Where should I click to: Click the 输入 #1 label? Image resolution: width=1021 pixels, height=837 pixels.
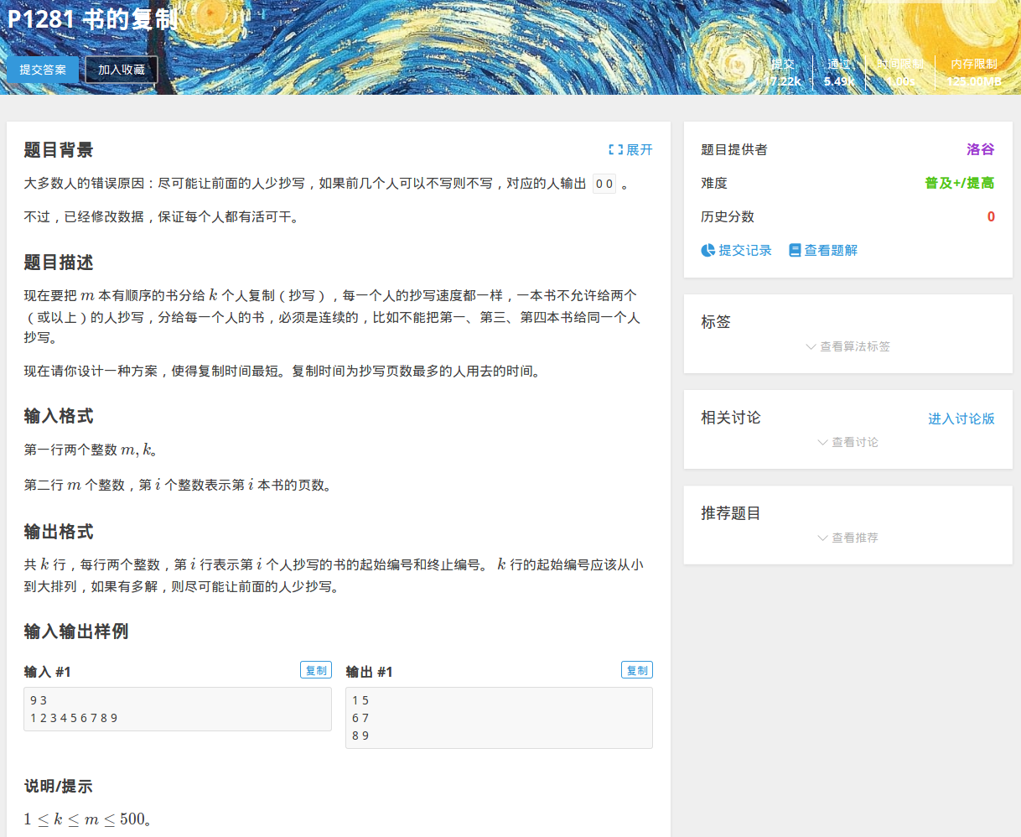tap(48, 672)
